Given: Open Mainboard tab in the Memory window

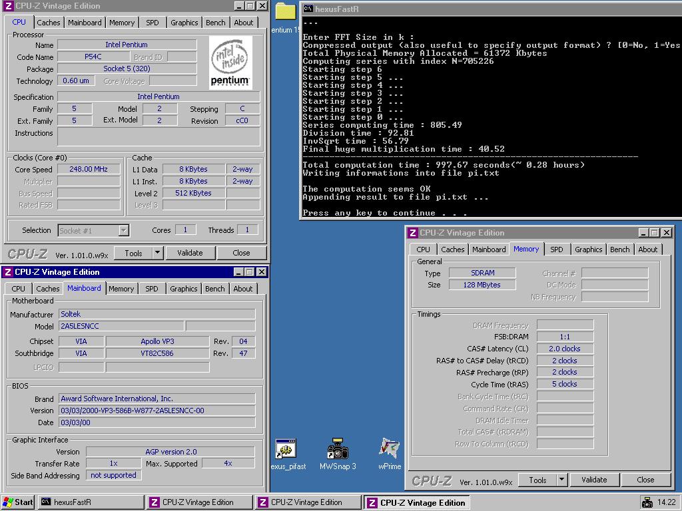Looking at the screenshot, I should point(489,250).
